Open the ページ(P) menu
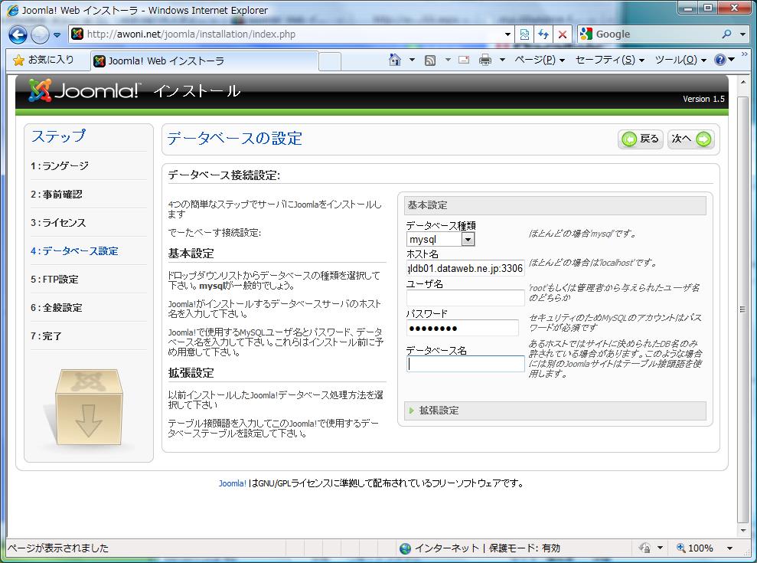This screenshot has height=563, width=757. [540, 60]
